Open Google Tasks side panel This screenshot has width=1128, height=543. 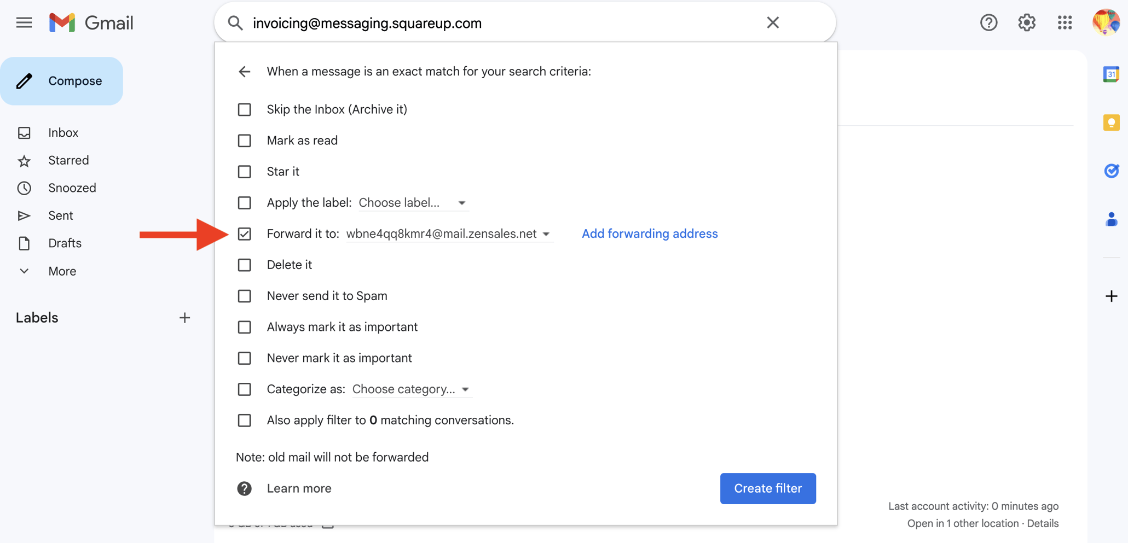[x=1111, y=171]
